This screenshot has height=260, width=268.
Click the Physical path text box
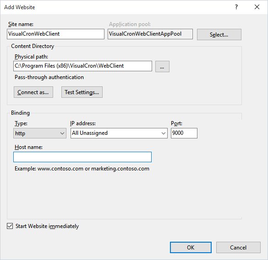pyautogui.click(x=82, y=66)
